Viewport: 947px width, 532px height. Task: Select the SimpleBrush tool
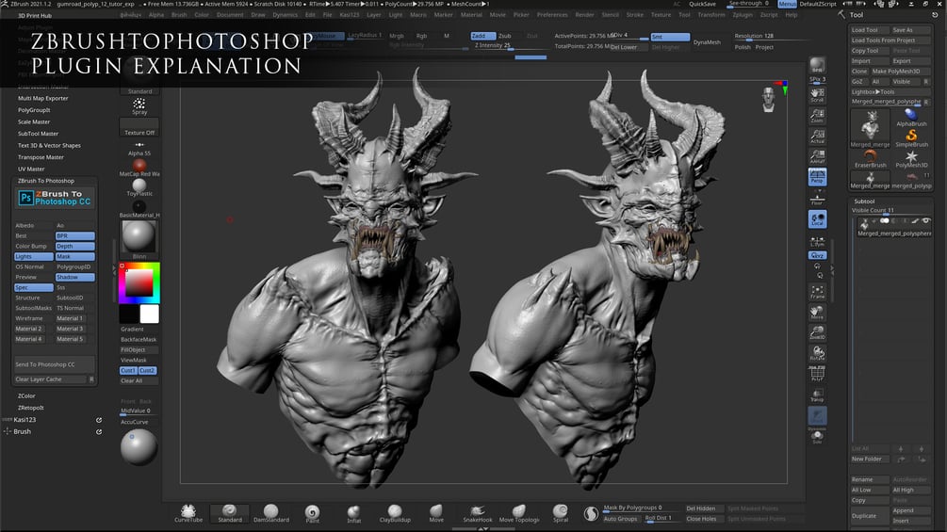coord(911,137)
